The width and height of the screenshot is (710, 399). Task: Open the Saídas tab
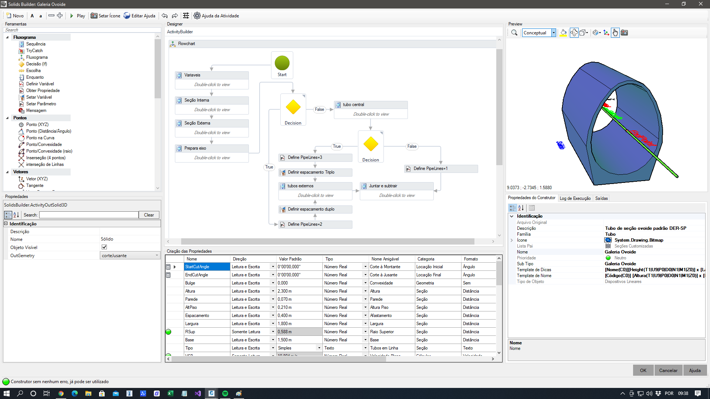coord(601,198)
